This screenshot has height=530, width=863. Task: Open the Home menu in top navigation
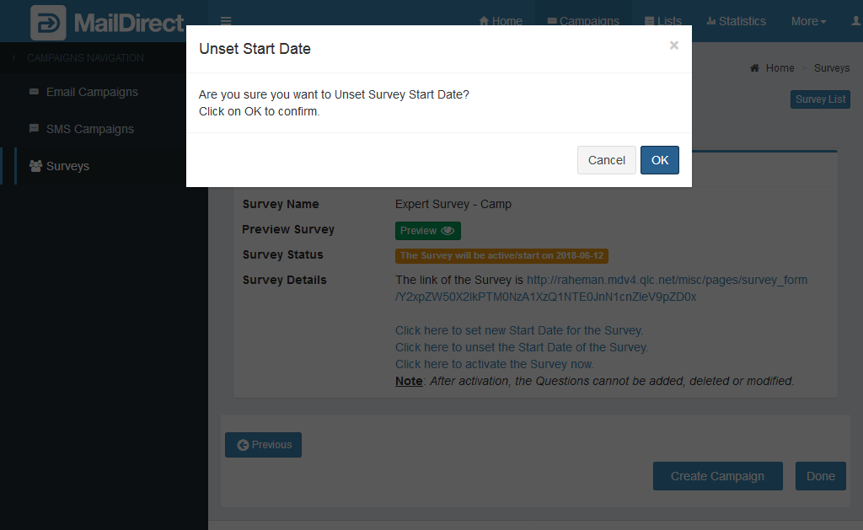(501, 21)
